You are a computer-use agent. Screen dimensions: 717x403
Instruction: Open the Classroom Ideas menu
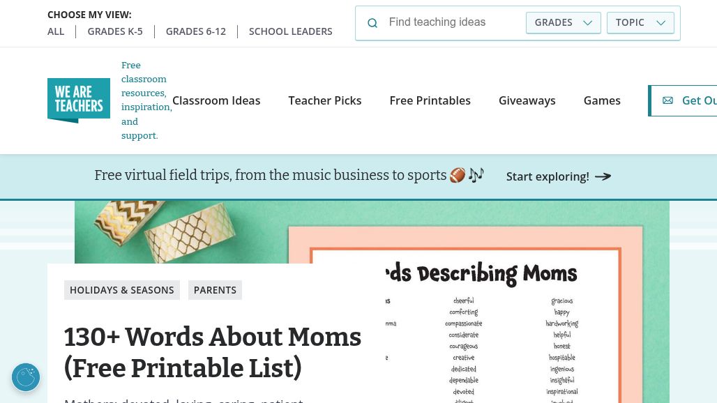[x=216, y=100]
